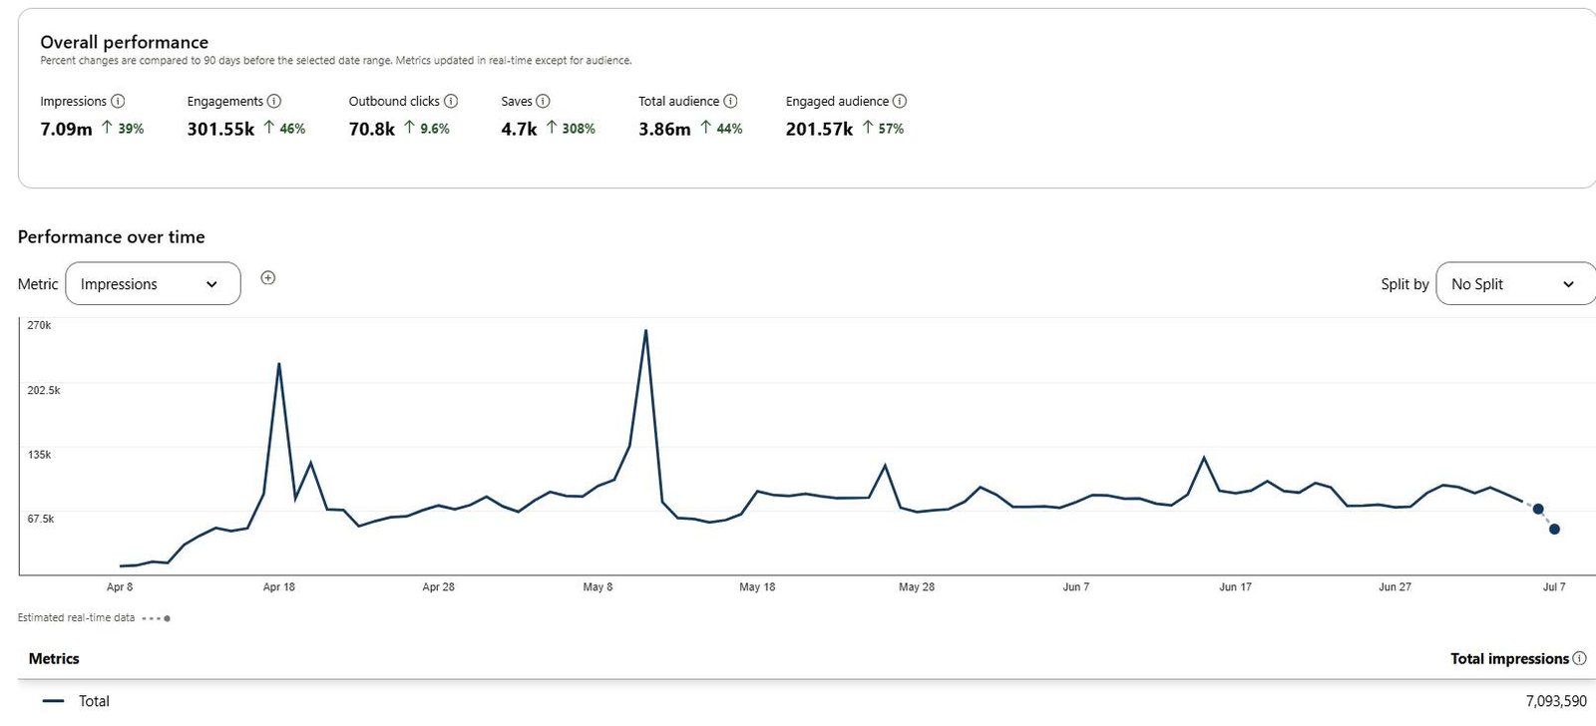Select the 7.09m Impressions stat
The height and width of the screenshot is (726, 1596).
click(x=66, y=129)
